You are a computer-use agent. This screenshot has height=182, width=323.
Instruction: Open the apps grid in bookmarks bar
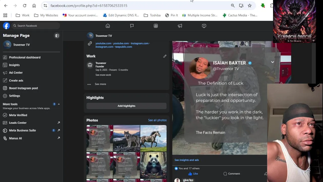pos(5,15)
